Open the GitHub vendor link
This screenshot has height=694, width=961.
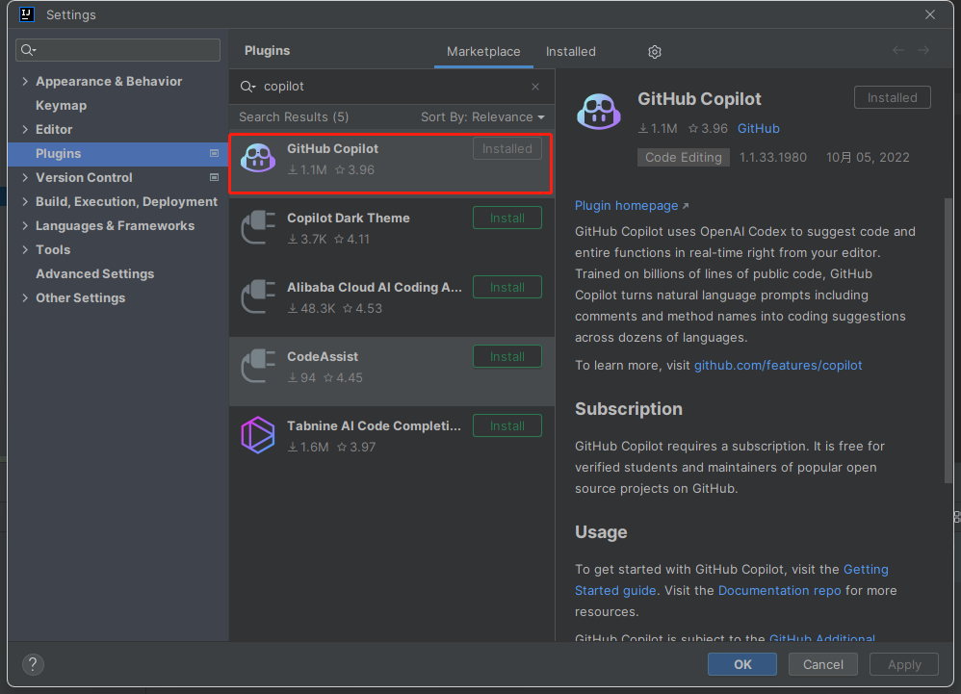[x=759, y=129]
